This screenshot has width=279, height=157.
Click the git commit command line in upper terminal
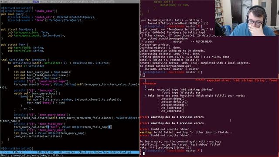click(x=176, y=29)
